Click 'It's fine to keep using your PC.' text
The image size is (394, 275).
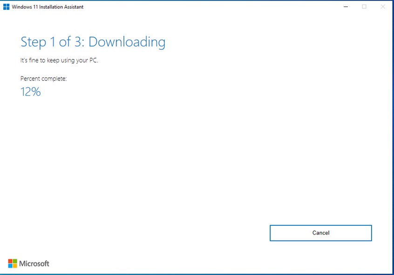(x=59, y=60)
